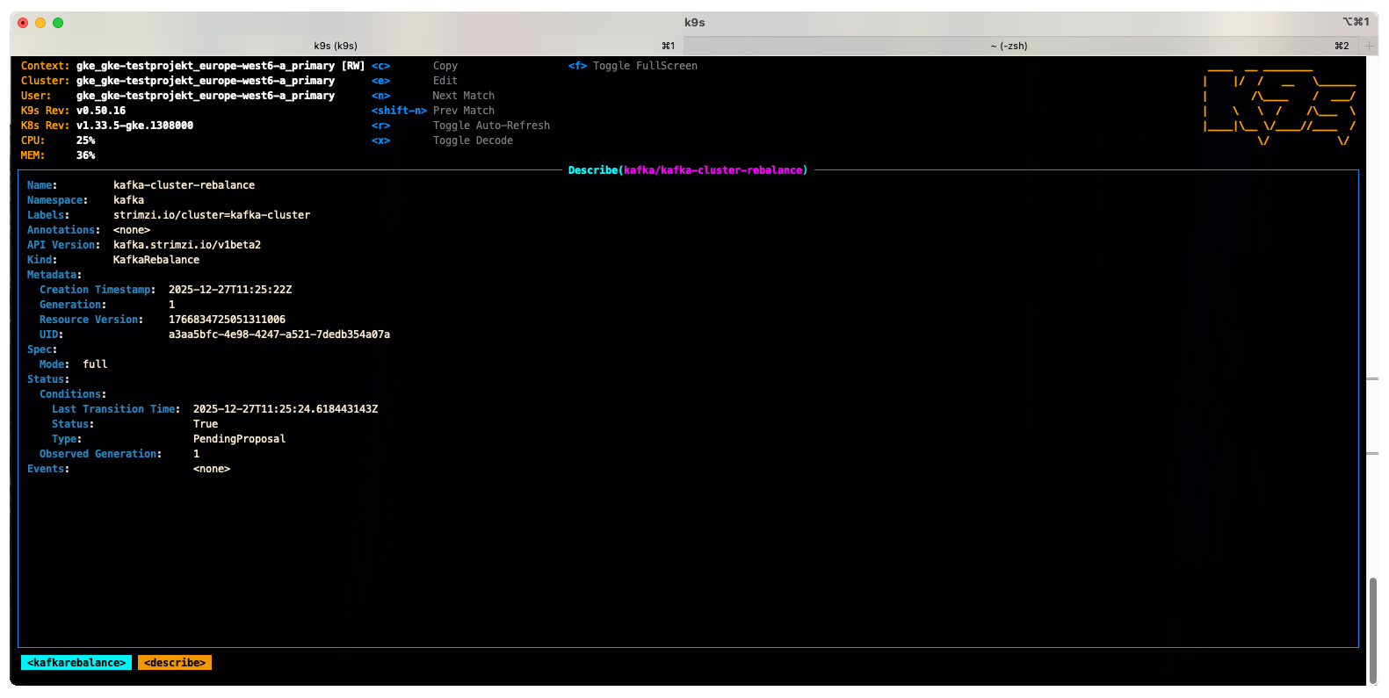Screen dimensions: 1389x698
Task: Click the <n> Next Match shortcut key
Action: [x=380, y=96]
